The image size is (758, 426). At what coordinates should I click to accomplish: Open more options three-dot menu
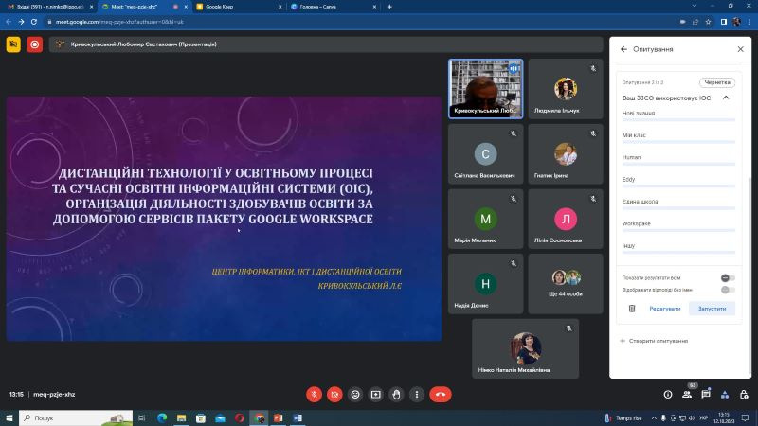417,395
